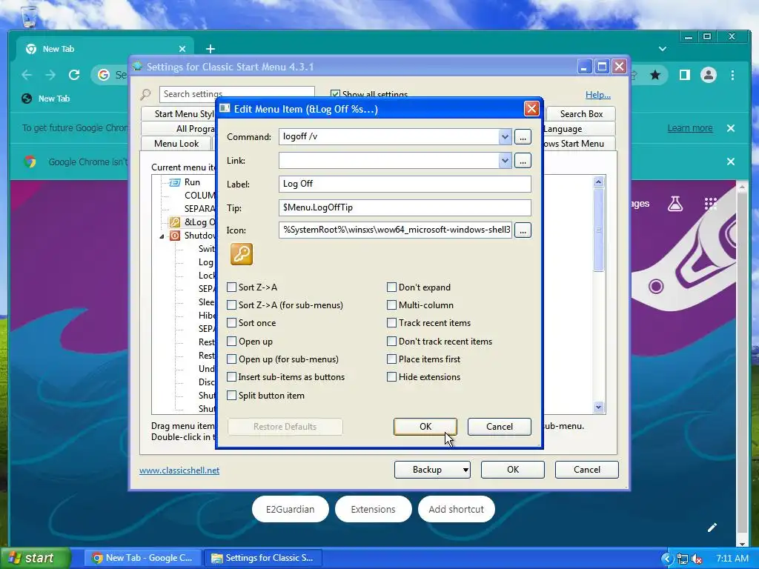Reload the Chrome page

tap(74, 75)
